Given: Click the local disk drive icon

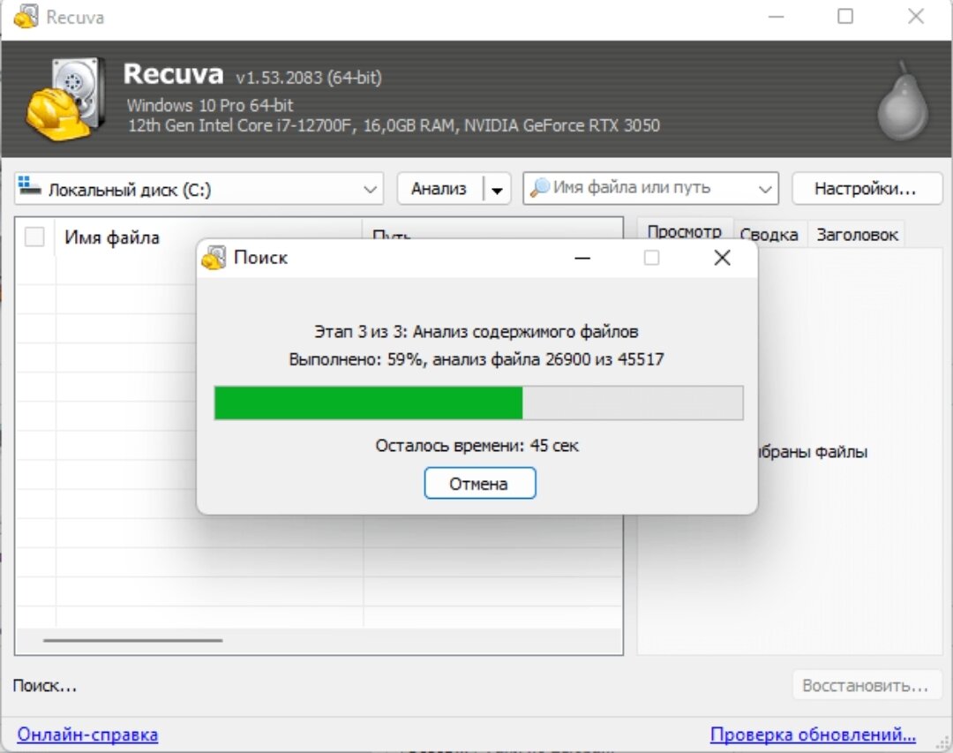Looking at the screenshot, I should 29,185.
